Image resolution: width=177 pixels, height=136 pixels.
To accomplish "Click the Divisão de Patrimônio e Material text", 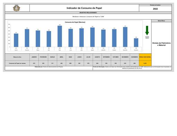I will 161,44.
